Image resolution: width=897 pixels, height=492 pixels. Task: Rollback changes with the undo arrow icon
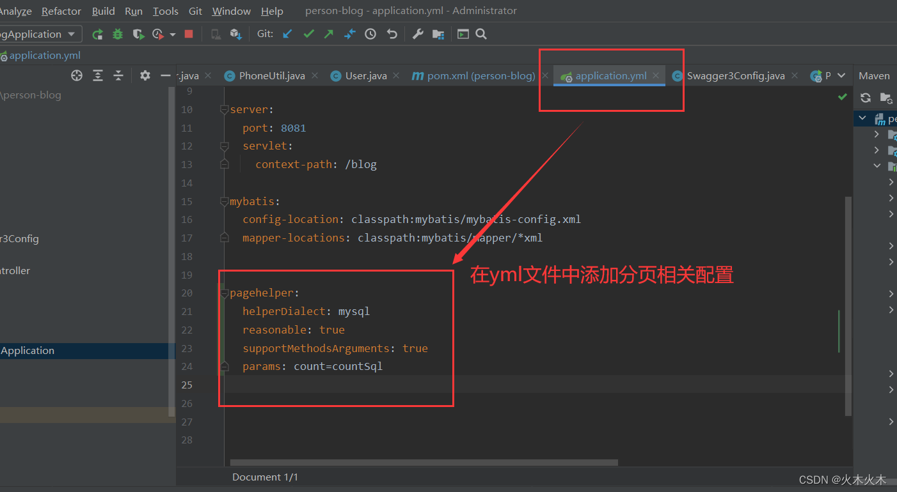click(392, 35)
